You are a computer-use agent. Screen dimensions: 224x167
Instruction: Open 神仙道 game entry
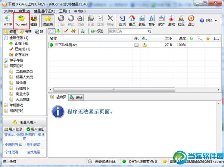pos(21,83)
